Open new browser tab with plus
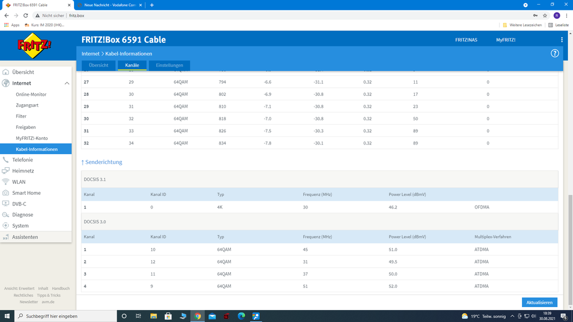This screenshot has width=573, height=322. pyautogui.click(x=151, y=5)
